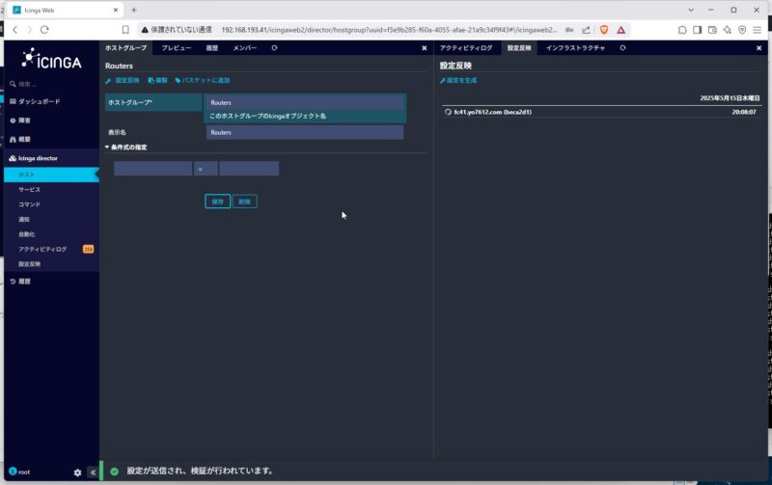
Task: Close the Icinga Web browser tab
Action: (x=116, y=10)
